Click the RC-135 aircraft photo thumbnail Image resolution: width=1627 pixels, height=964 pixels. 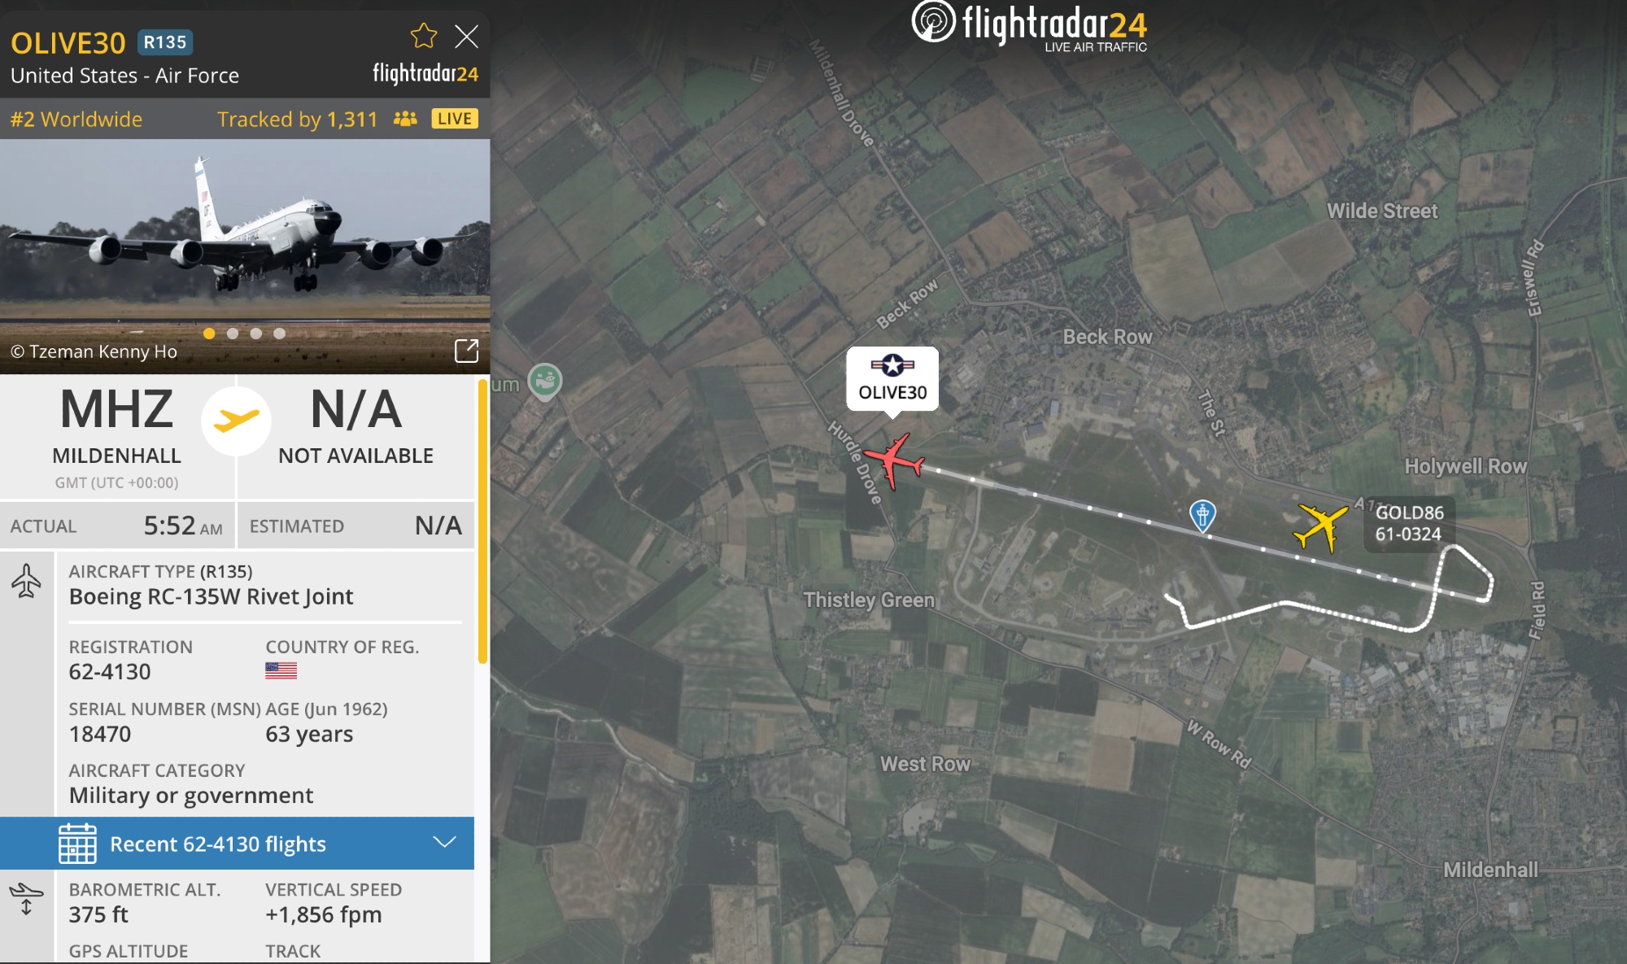click(x=245, y=255)
